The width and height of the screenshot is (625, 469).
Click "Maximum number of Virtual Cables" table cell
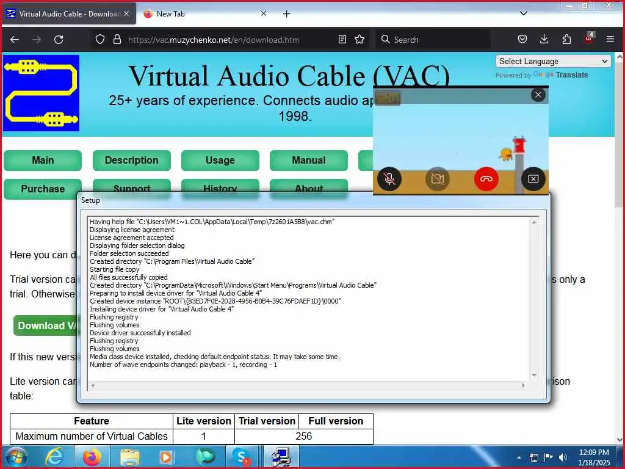92,436
